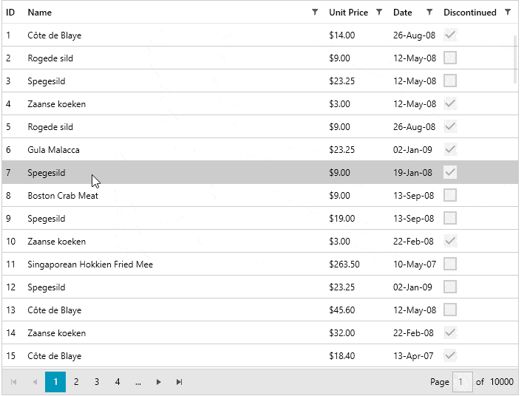The width and height of the screenshot is (527, 396).
Task: Open the Unit Price column filter icon
Action: click(x=378, y=13)
